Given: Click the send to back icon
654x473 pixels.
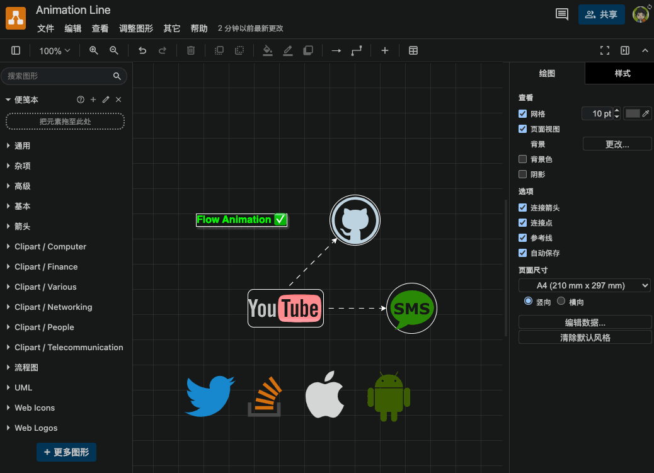Looking at the screenshot, I should pyautogui.click(x=239, y=50).
